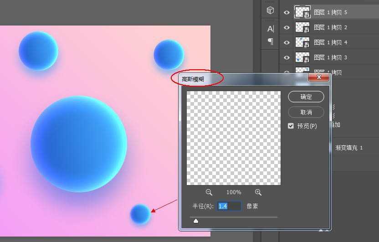Hide layer 图层 1 拷贝 5
This screenshot has width=379, height=242.
tap(287, 13)
